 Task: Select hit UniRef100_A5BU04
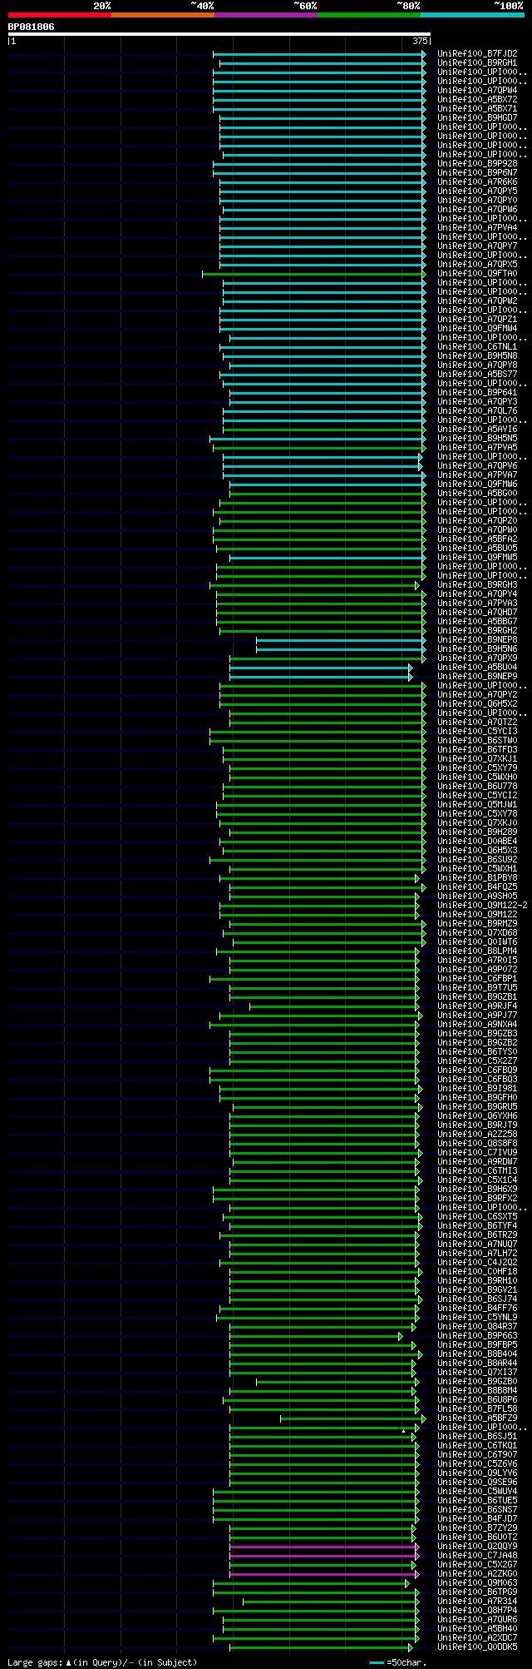click(477, 667)
